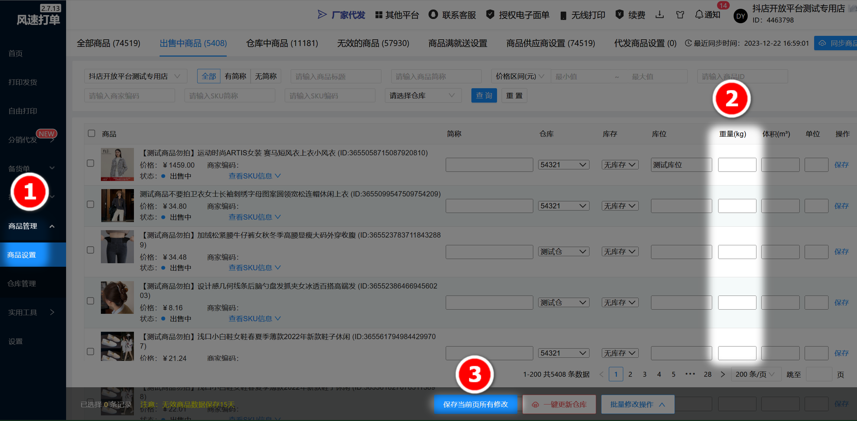This screenshot has width=857, height=421.
Task: Click the 同步商品 cloud sync button
Action: (836, 43)
